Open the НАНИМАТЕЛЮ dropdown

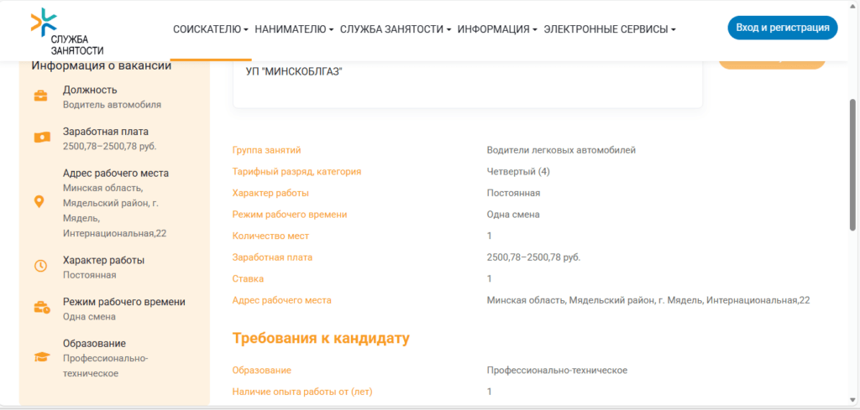coord(294,29)
